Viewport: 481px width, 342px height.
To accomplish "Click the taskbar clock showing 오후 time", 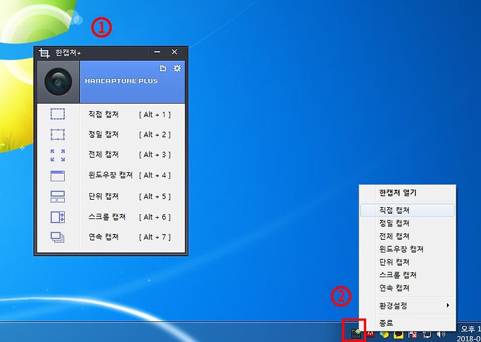I will pyautogui.click(x=470, y=334).
